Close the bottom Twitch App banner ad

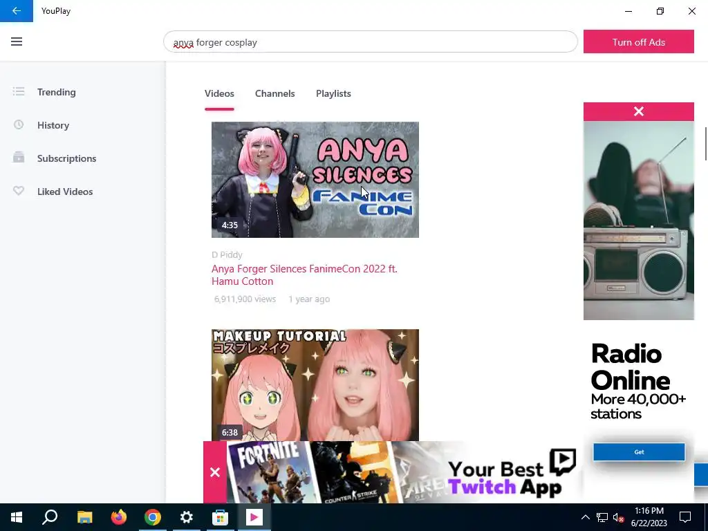point(215,472)
